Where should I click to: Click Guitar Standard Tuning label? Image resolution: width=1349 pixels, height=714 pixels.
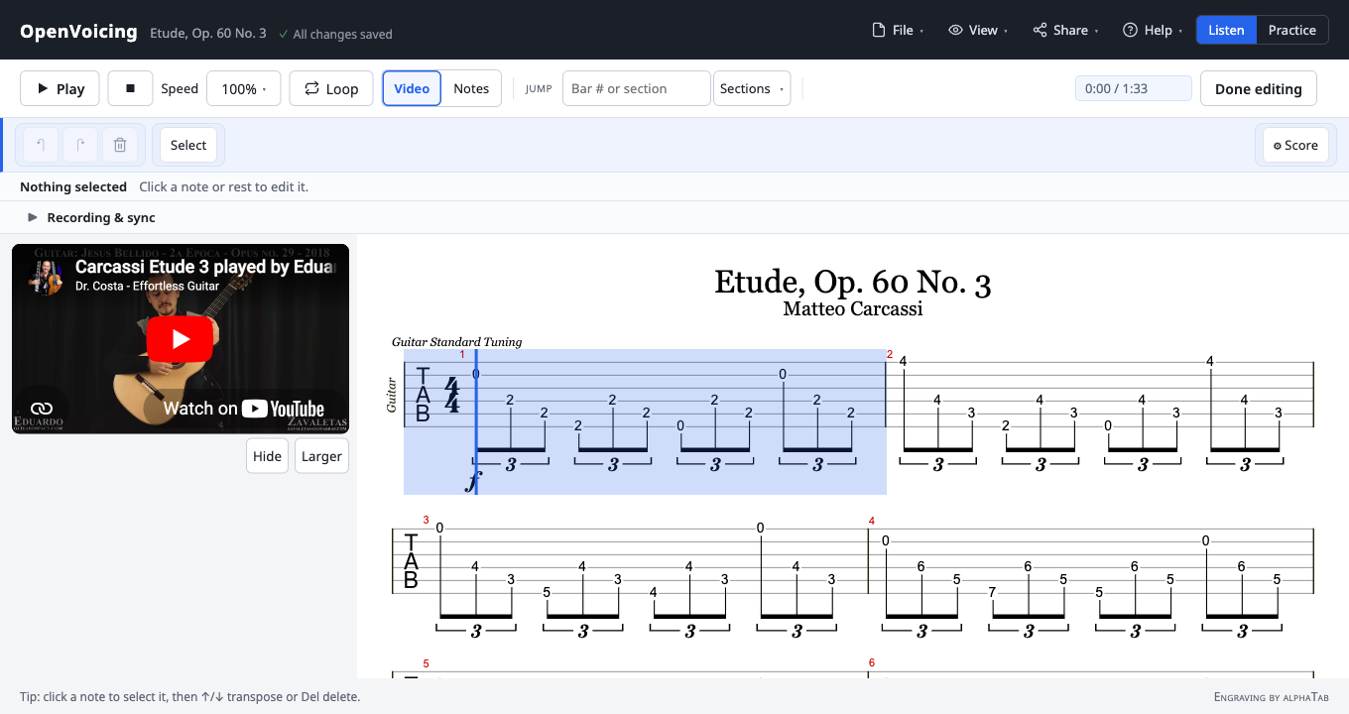tap(456, 342)
